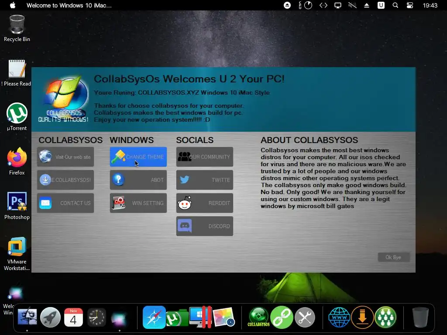Viewport: 447px width, 335px height.
Task: Open the Rerddit social button
Action: tap(205, 203)
